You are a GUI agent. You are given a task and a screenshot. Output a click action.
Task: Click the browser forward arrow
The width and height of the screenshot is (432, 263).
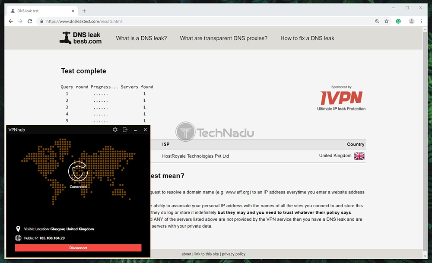click(20, 21)
